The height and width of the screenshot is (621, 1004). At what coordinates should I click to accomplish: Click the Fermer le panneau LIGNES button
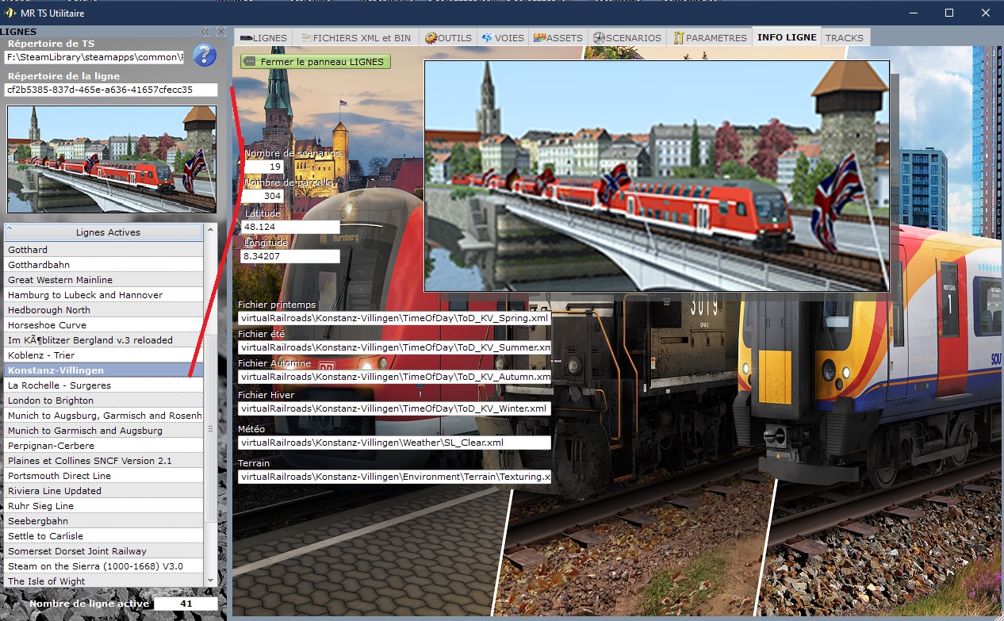[316, 61]
